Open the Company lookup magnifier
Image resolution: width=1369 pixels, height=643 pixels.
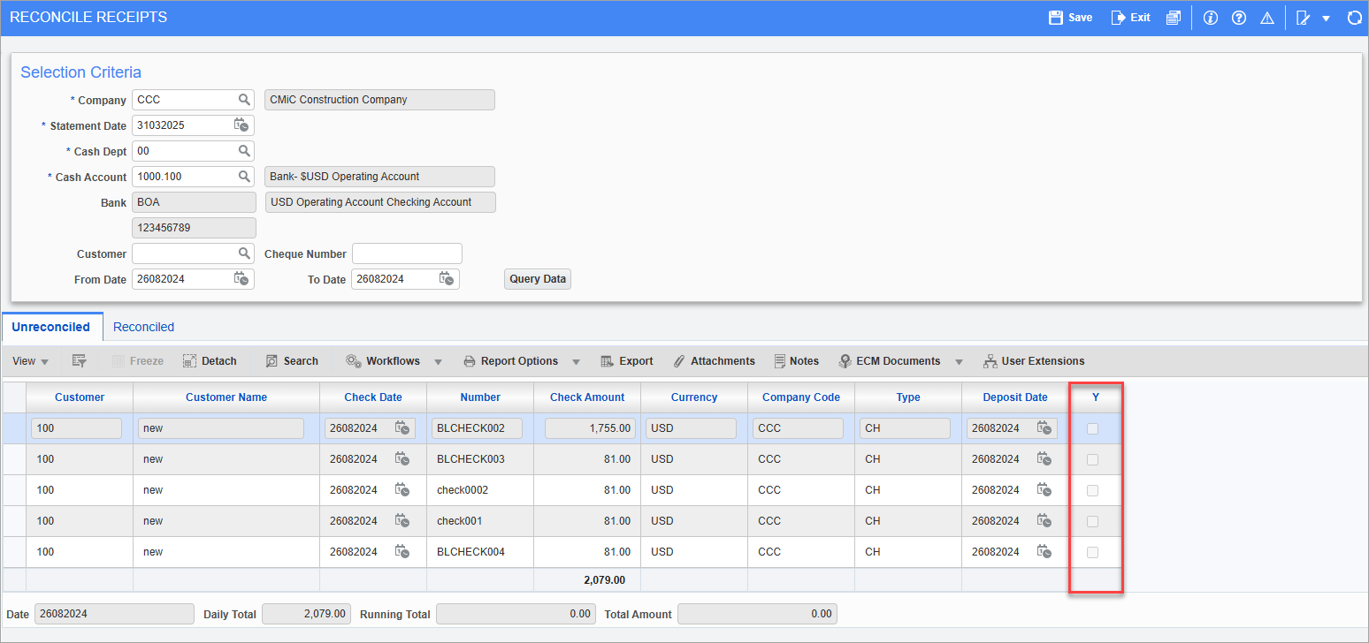click(x=244, y=100)
